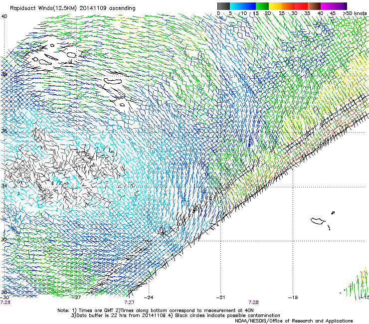Click the latitude axis label '34'
369x324 pixels.
(x=4, y=186)
